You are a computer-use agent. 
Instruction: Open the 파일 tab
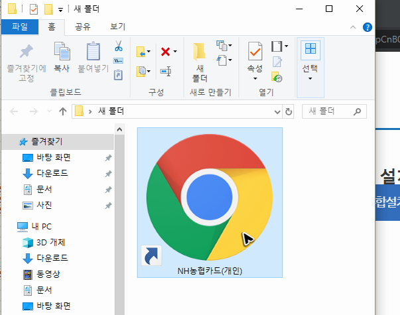tap(20, 27)
